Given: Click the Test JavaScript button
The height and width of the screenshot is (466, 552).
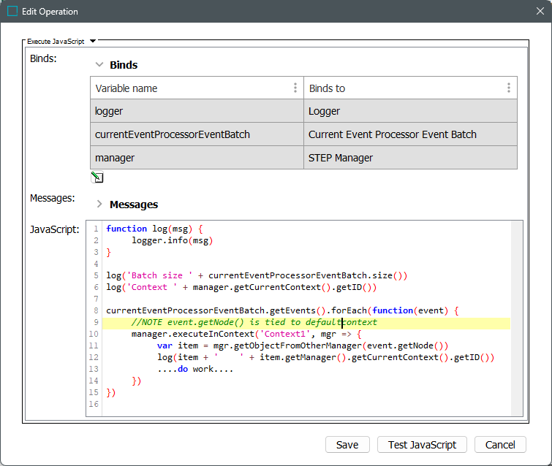Looking at the screenshot, I should [422, 445].
